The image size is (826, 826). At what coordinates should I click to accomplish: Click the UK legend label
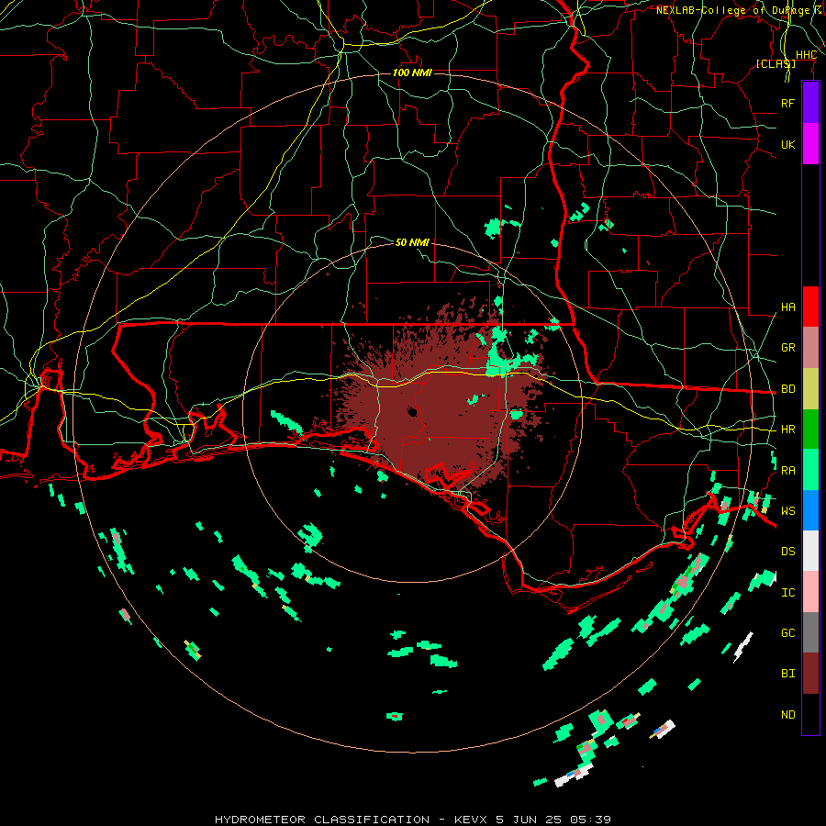[788, 144]
